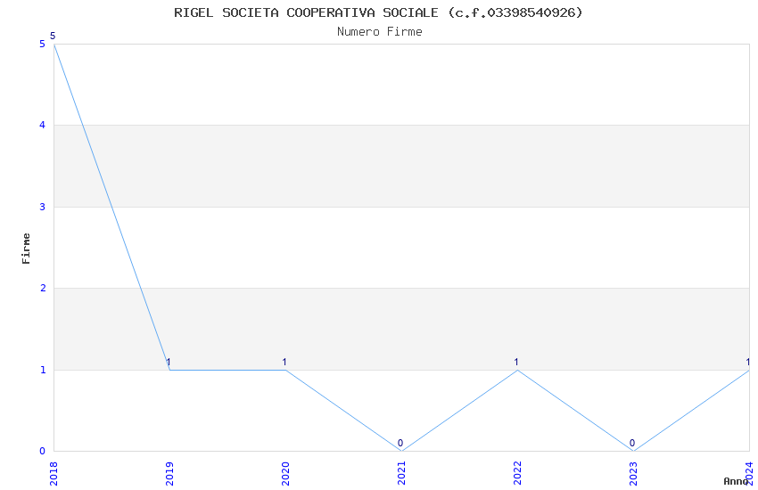Select the 2022 peak data point labeled 1
Screen dimensions: 758x490
pyautogui.click(x=517, y=370)
